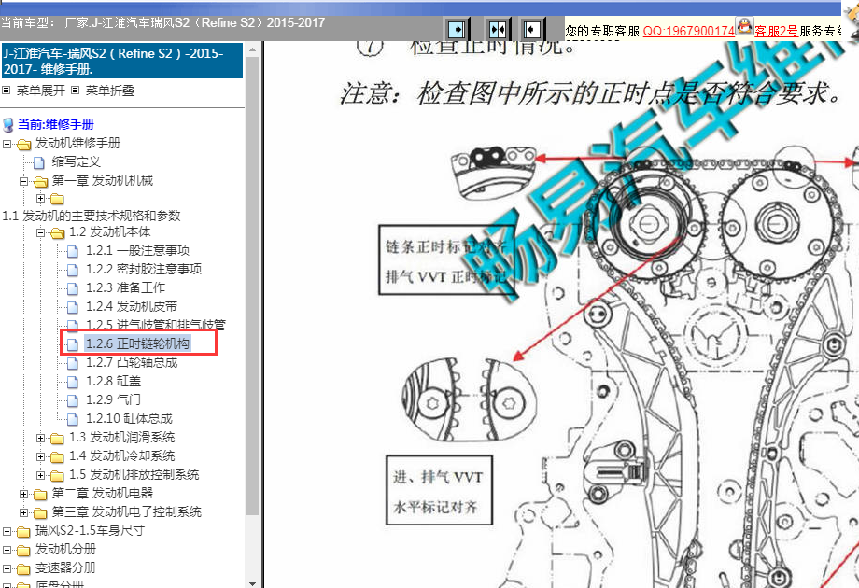Open 1.2.10 缸体总成 page
Image resolution: width=859 pixels, height=588 pixels.
pos(129,418)
